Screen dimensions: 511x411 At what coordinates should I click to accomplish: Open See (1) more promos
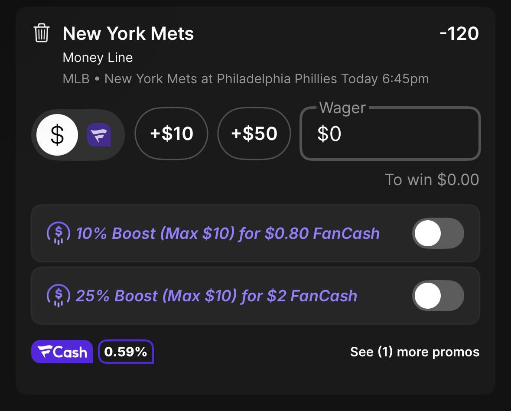point(414,352)
